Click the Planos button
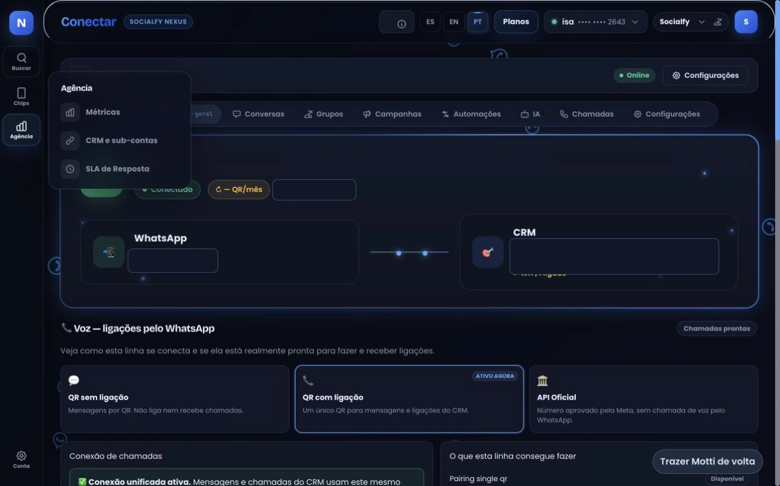The width and height of the screenshot is (780, 486). (x=516, y=22)
